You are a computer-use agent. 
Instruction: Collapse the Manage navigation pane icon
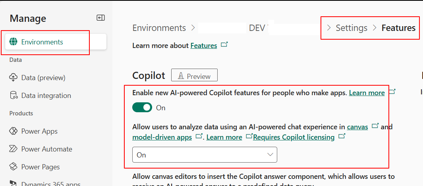tap(100, 18)
